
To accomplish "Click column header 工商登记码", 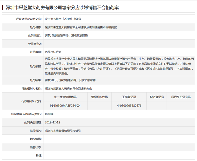I will [x=129, y=97].
